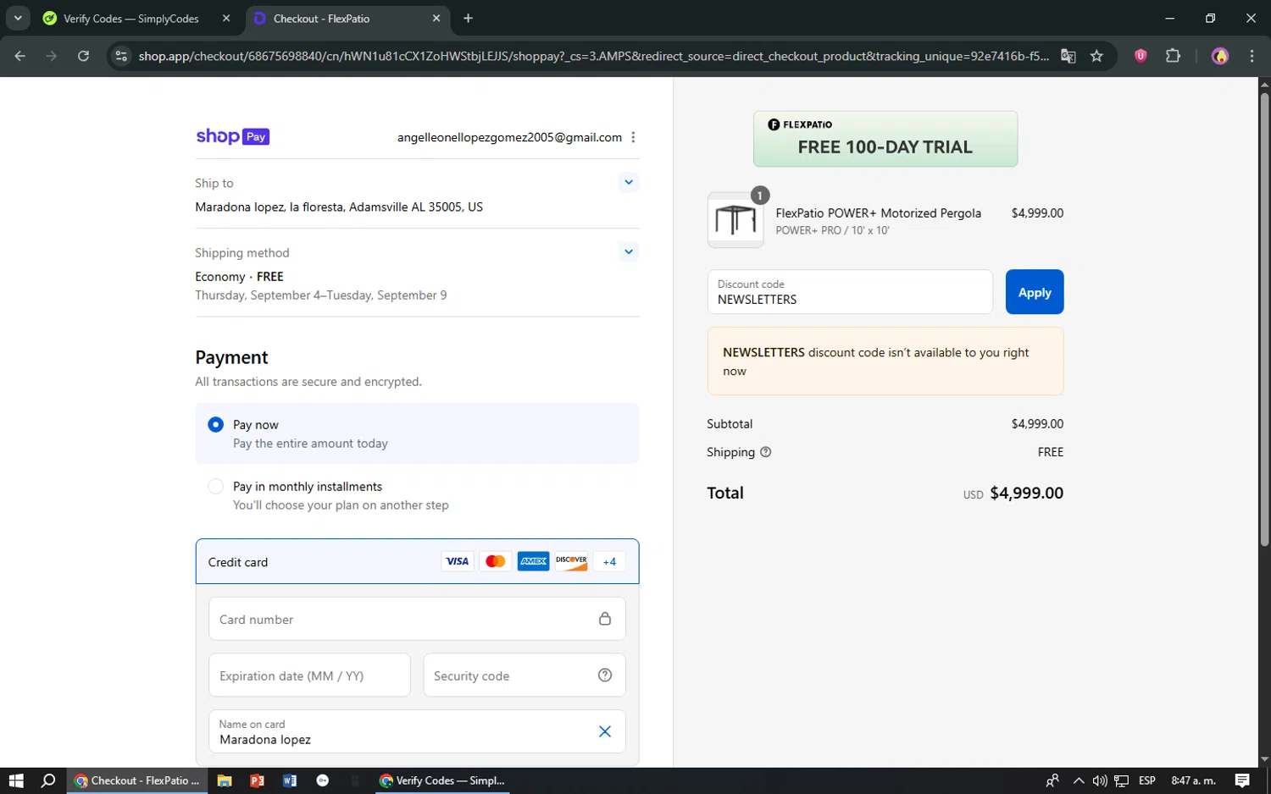Open the Windows Start menu
The height and width of the screenshot is (794, 1271).
16,780
